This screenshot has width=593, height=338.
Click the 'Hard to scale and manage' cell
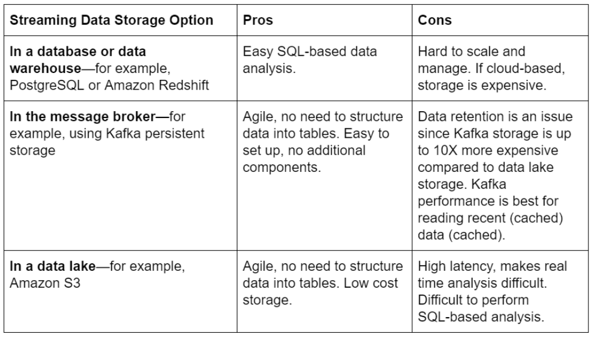tap(500, 68)
